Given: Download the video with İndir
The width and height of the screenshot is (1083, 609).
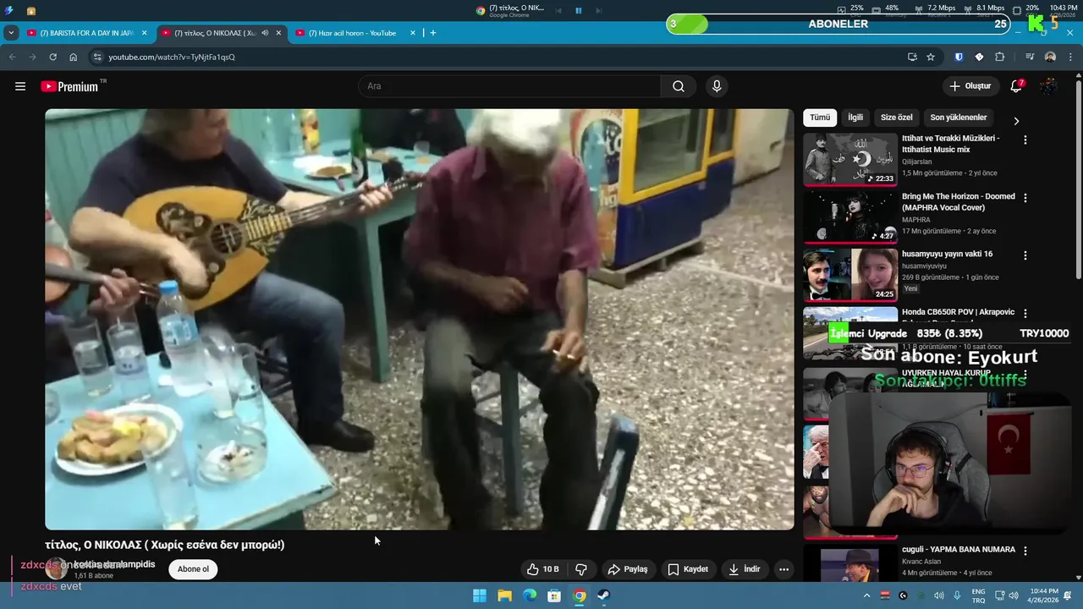Looking at the screenshot, I should 745,569.
